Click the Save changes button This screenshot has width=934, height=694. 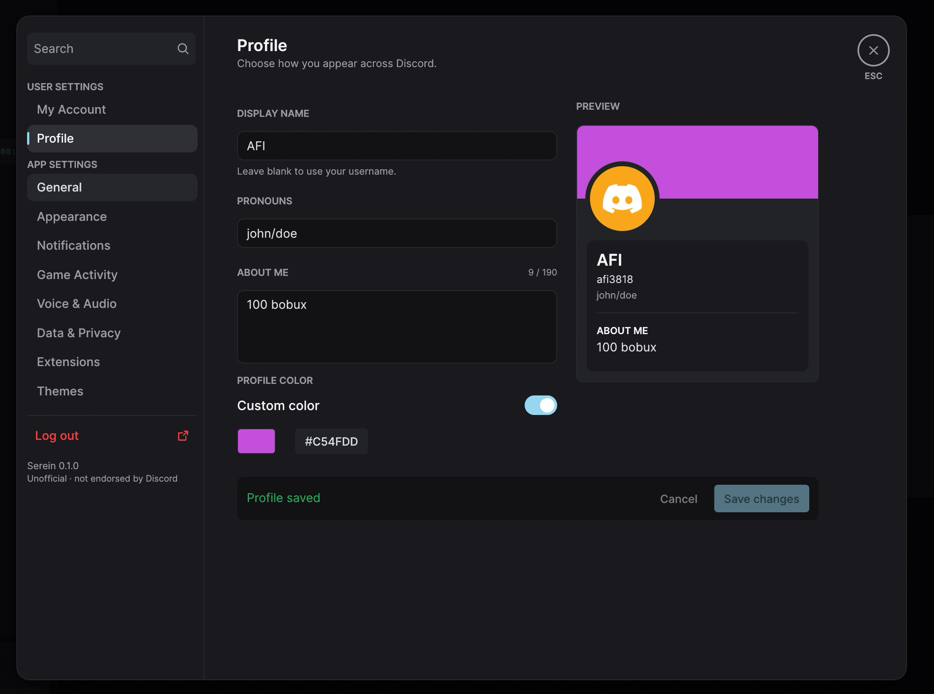coord(761,499)
